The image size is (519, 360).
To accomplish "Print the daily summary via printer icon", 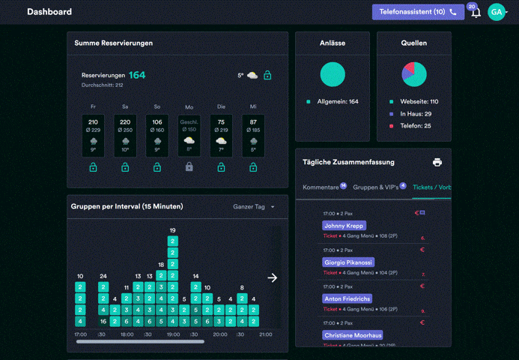I will tap(437, 162).
